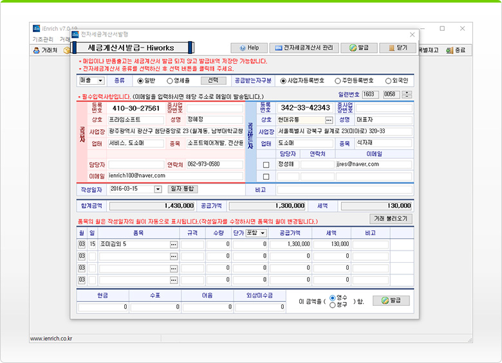Click first row 공급가액 cell 1,300,000

pos(290,244)
